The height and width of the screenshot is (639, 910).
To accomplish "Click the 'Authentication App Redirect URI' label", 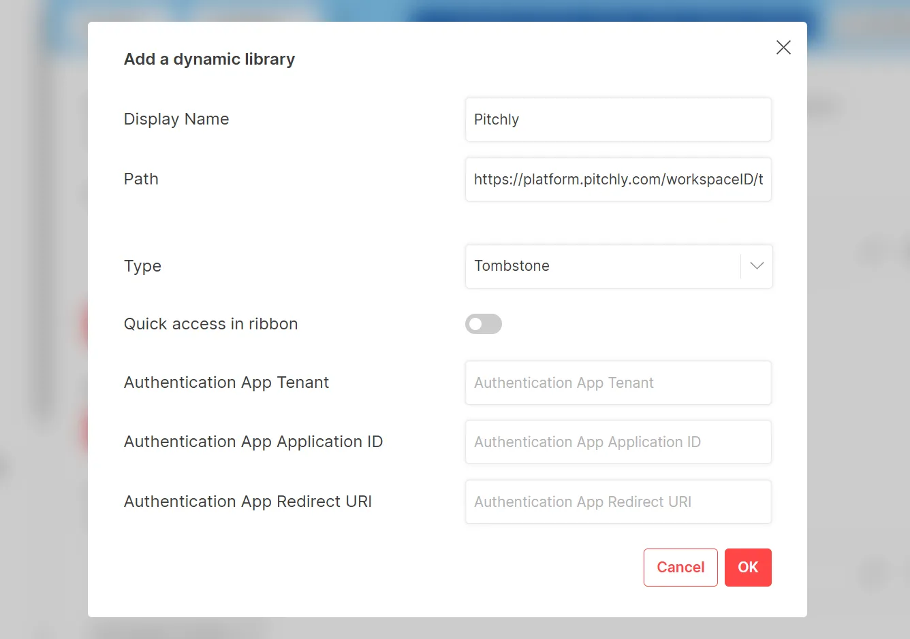I will click(248, 502).
